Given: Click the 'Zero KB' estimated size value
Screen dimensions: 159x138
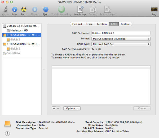Looking at the screenshot, I should [x=96, y=49].
